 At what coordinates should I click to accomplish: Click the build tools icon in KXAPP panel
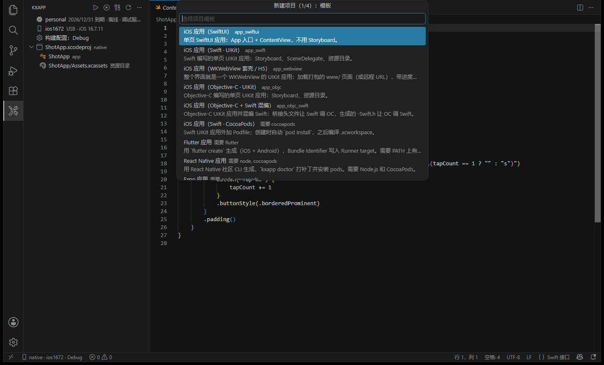(x=117, y=8)
